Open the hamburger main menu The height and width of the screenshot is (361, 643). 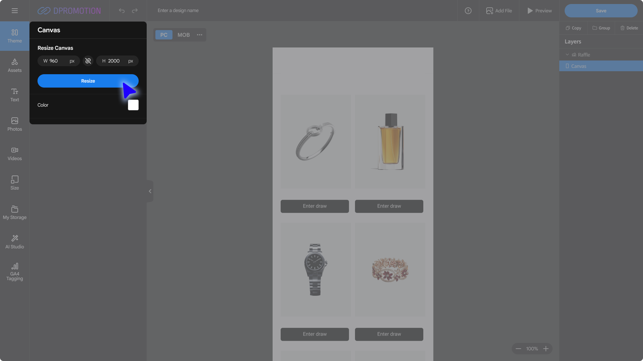pyautogui.click(x=14, y=11)
